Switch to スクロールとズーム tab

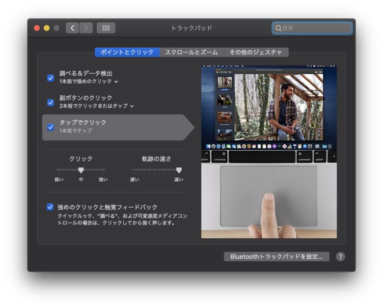click(x=191, y=52)
